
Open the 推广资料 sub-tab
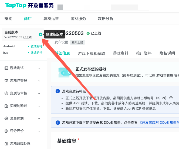point(144,53)
